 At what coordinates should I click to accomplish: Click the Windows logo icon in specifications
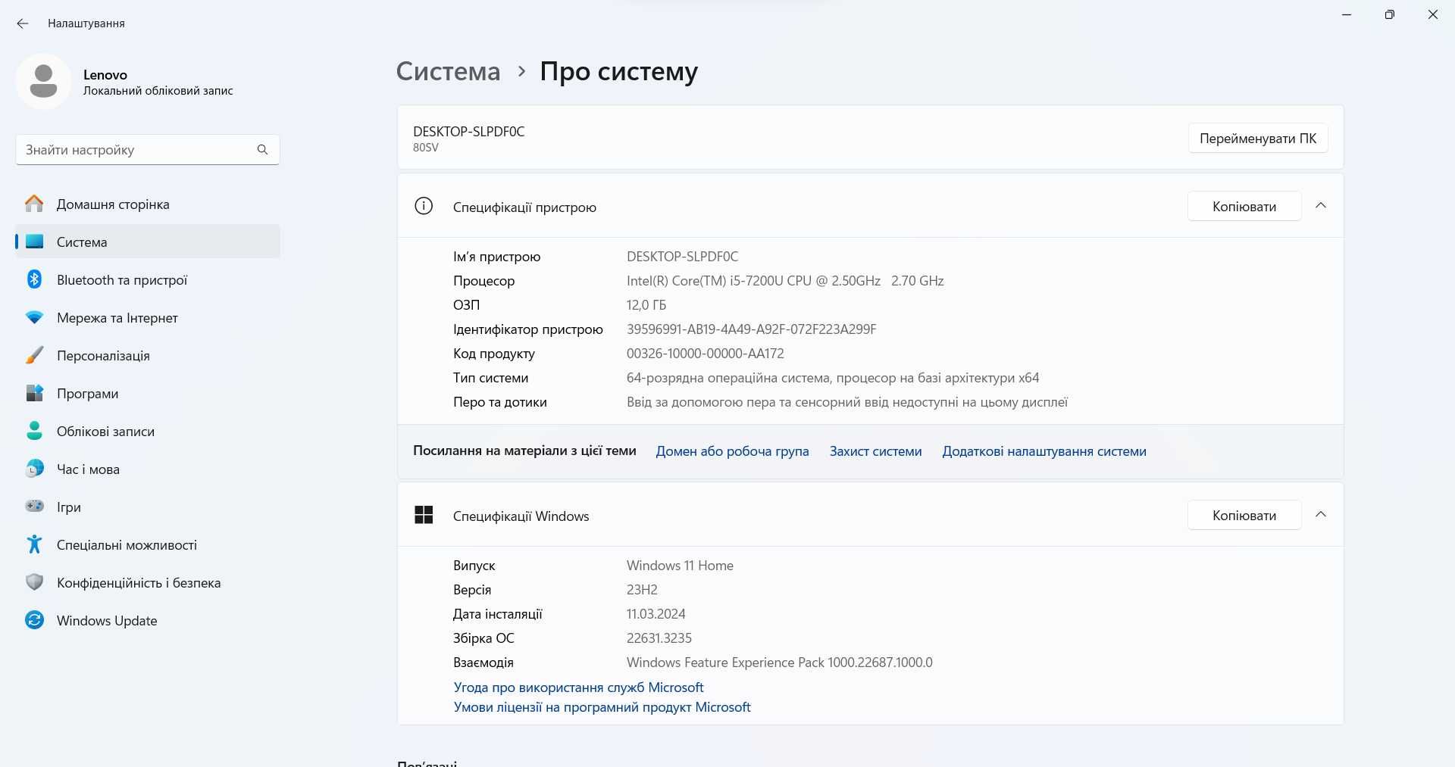coord(424,515)
